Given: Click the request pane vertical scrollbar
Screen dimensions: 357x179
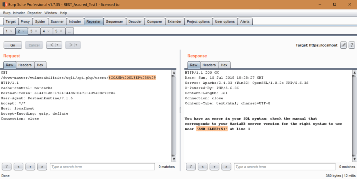Looking at the screenshot, I should click(x=174, y=115).
